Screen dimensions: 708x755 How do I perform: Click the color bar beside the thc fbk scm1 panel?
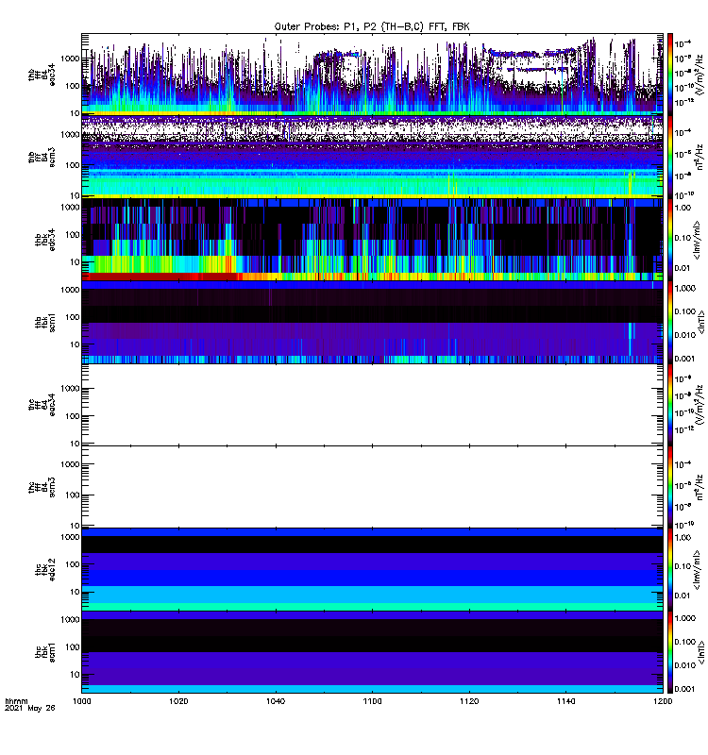pos(670,652)
